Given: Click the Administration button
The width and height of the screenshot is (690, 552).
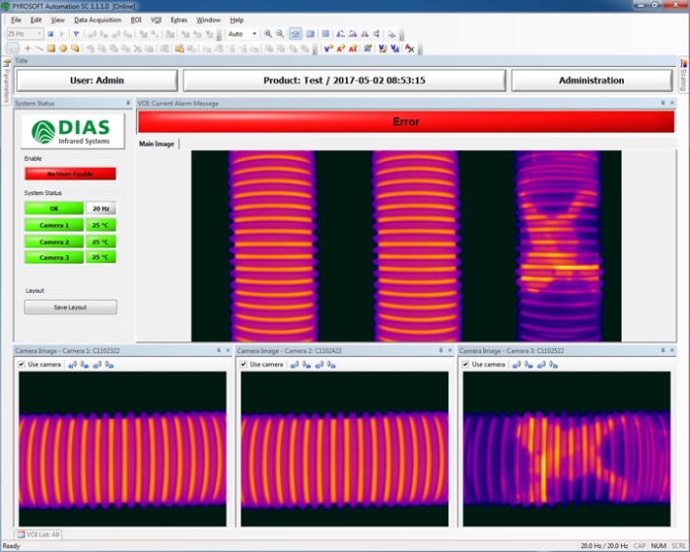Looking at the screenshot, I should pos(591,80).
